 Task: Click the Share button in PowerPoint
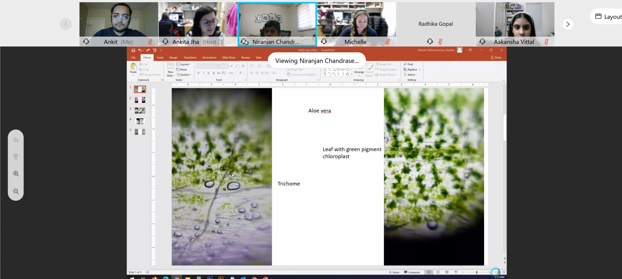[496, 58]
